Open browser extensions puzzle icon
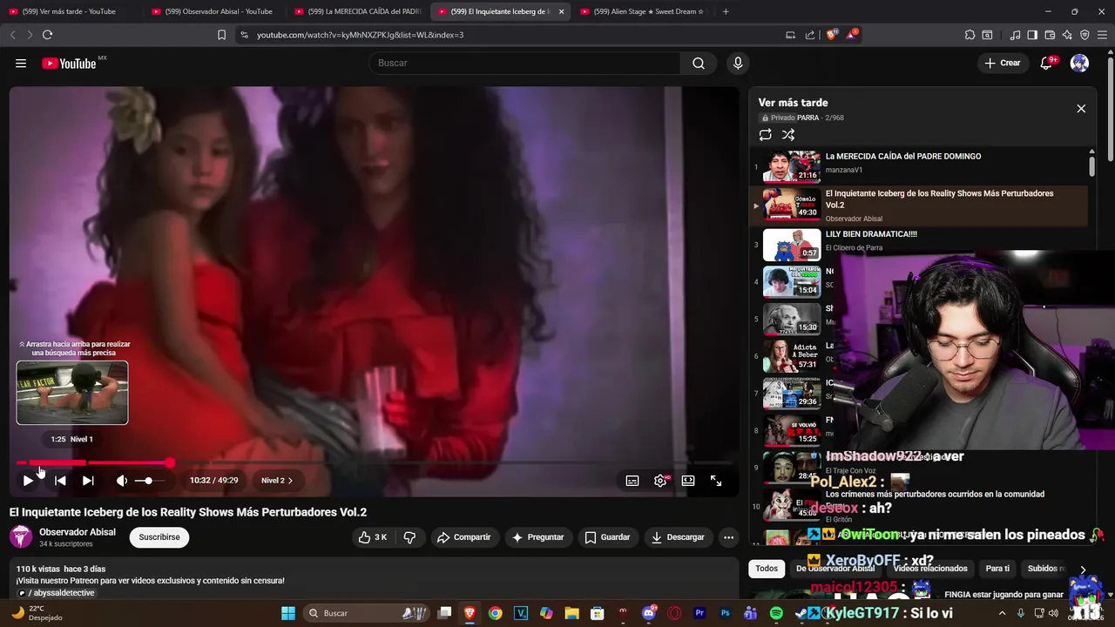The image size is (1115, 627). 970,35
